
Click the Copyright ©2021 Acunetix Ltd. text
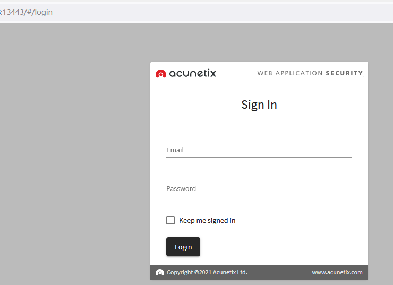(x=207, y=272)
